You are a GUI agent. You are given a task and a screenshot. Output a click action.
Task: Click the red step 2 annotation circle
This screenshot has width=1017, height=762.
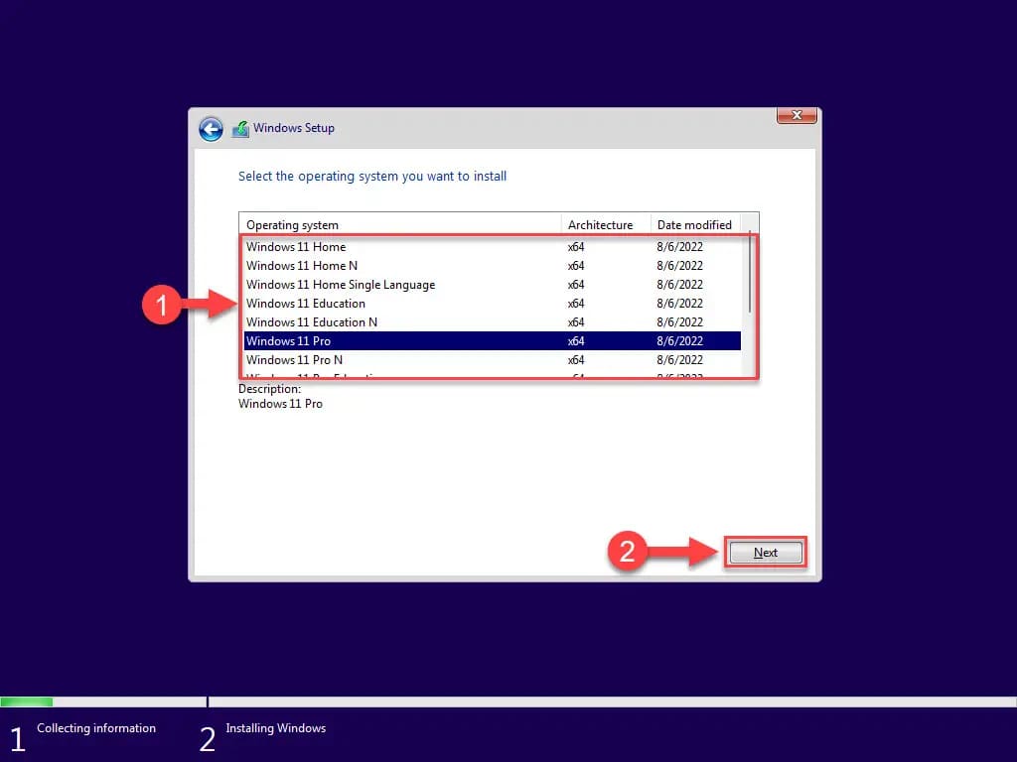pos(627,552)
